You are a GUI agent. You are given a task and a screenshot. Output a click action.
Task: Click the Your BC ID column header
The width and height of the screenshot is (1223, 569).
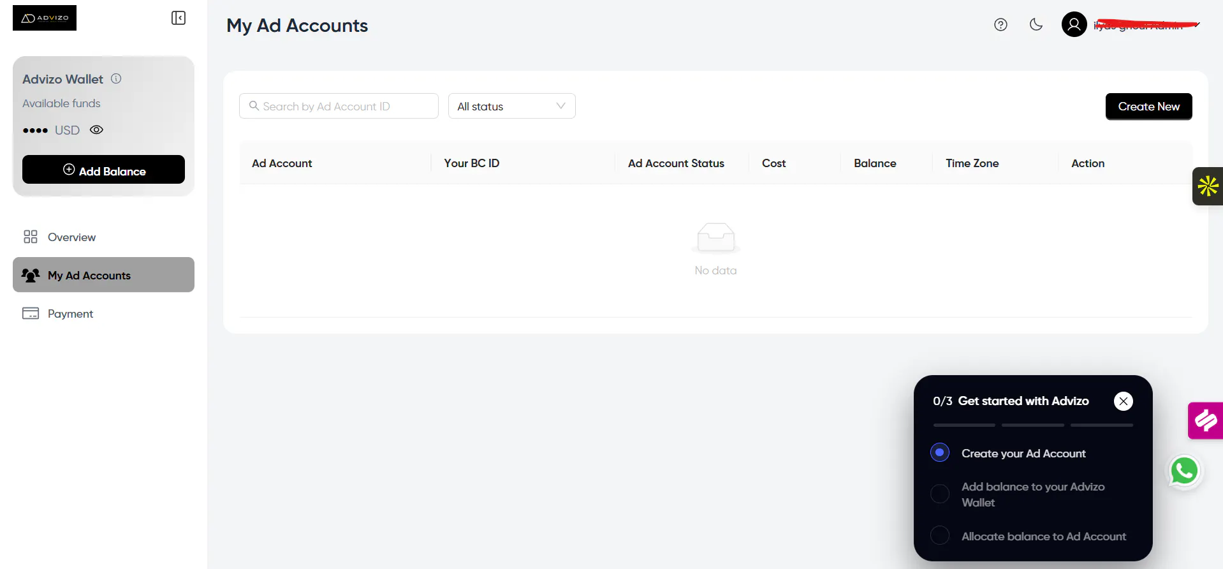pyautogui.click(x=472, y=163)
